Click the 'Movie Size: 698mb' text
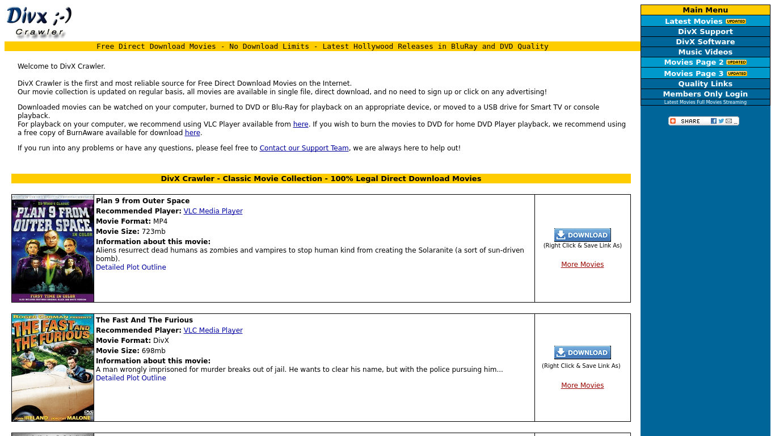 [131, 351]
